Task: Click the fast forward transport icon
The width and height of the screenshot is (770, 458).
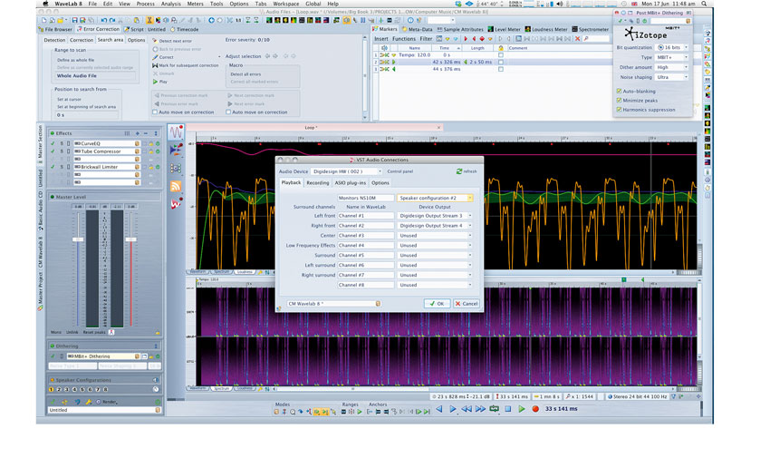Action: pos(480,409)
